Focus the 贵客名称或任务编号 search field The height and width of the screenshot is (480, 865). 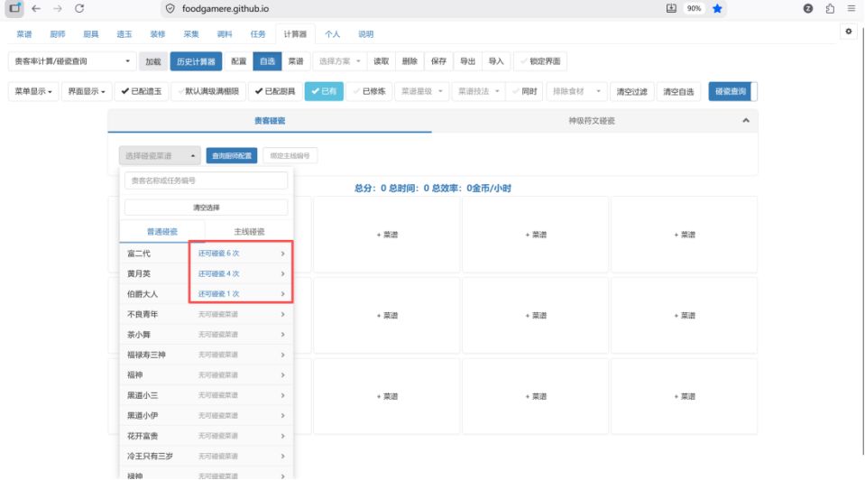pos(207,180)
